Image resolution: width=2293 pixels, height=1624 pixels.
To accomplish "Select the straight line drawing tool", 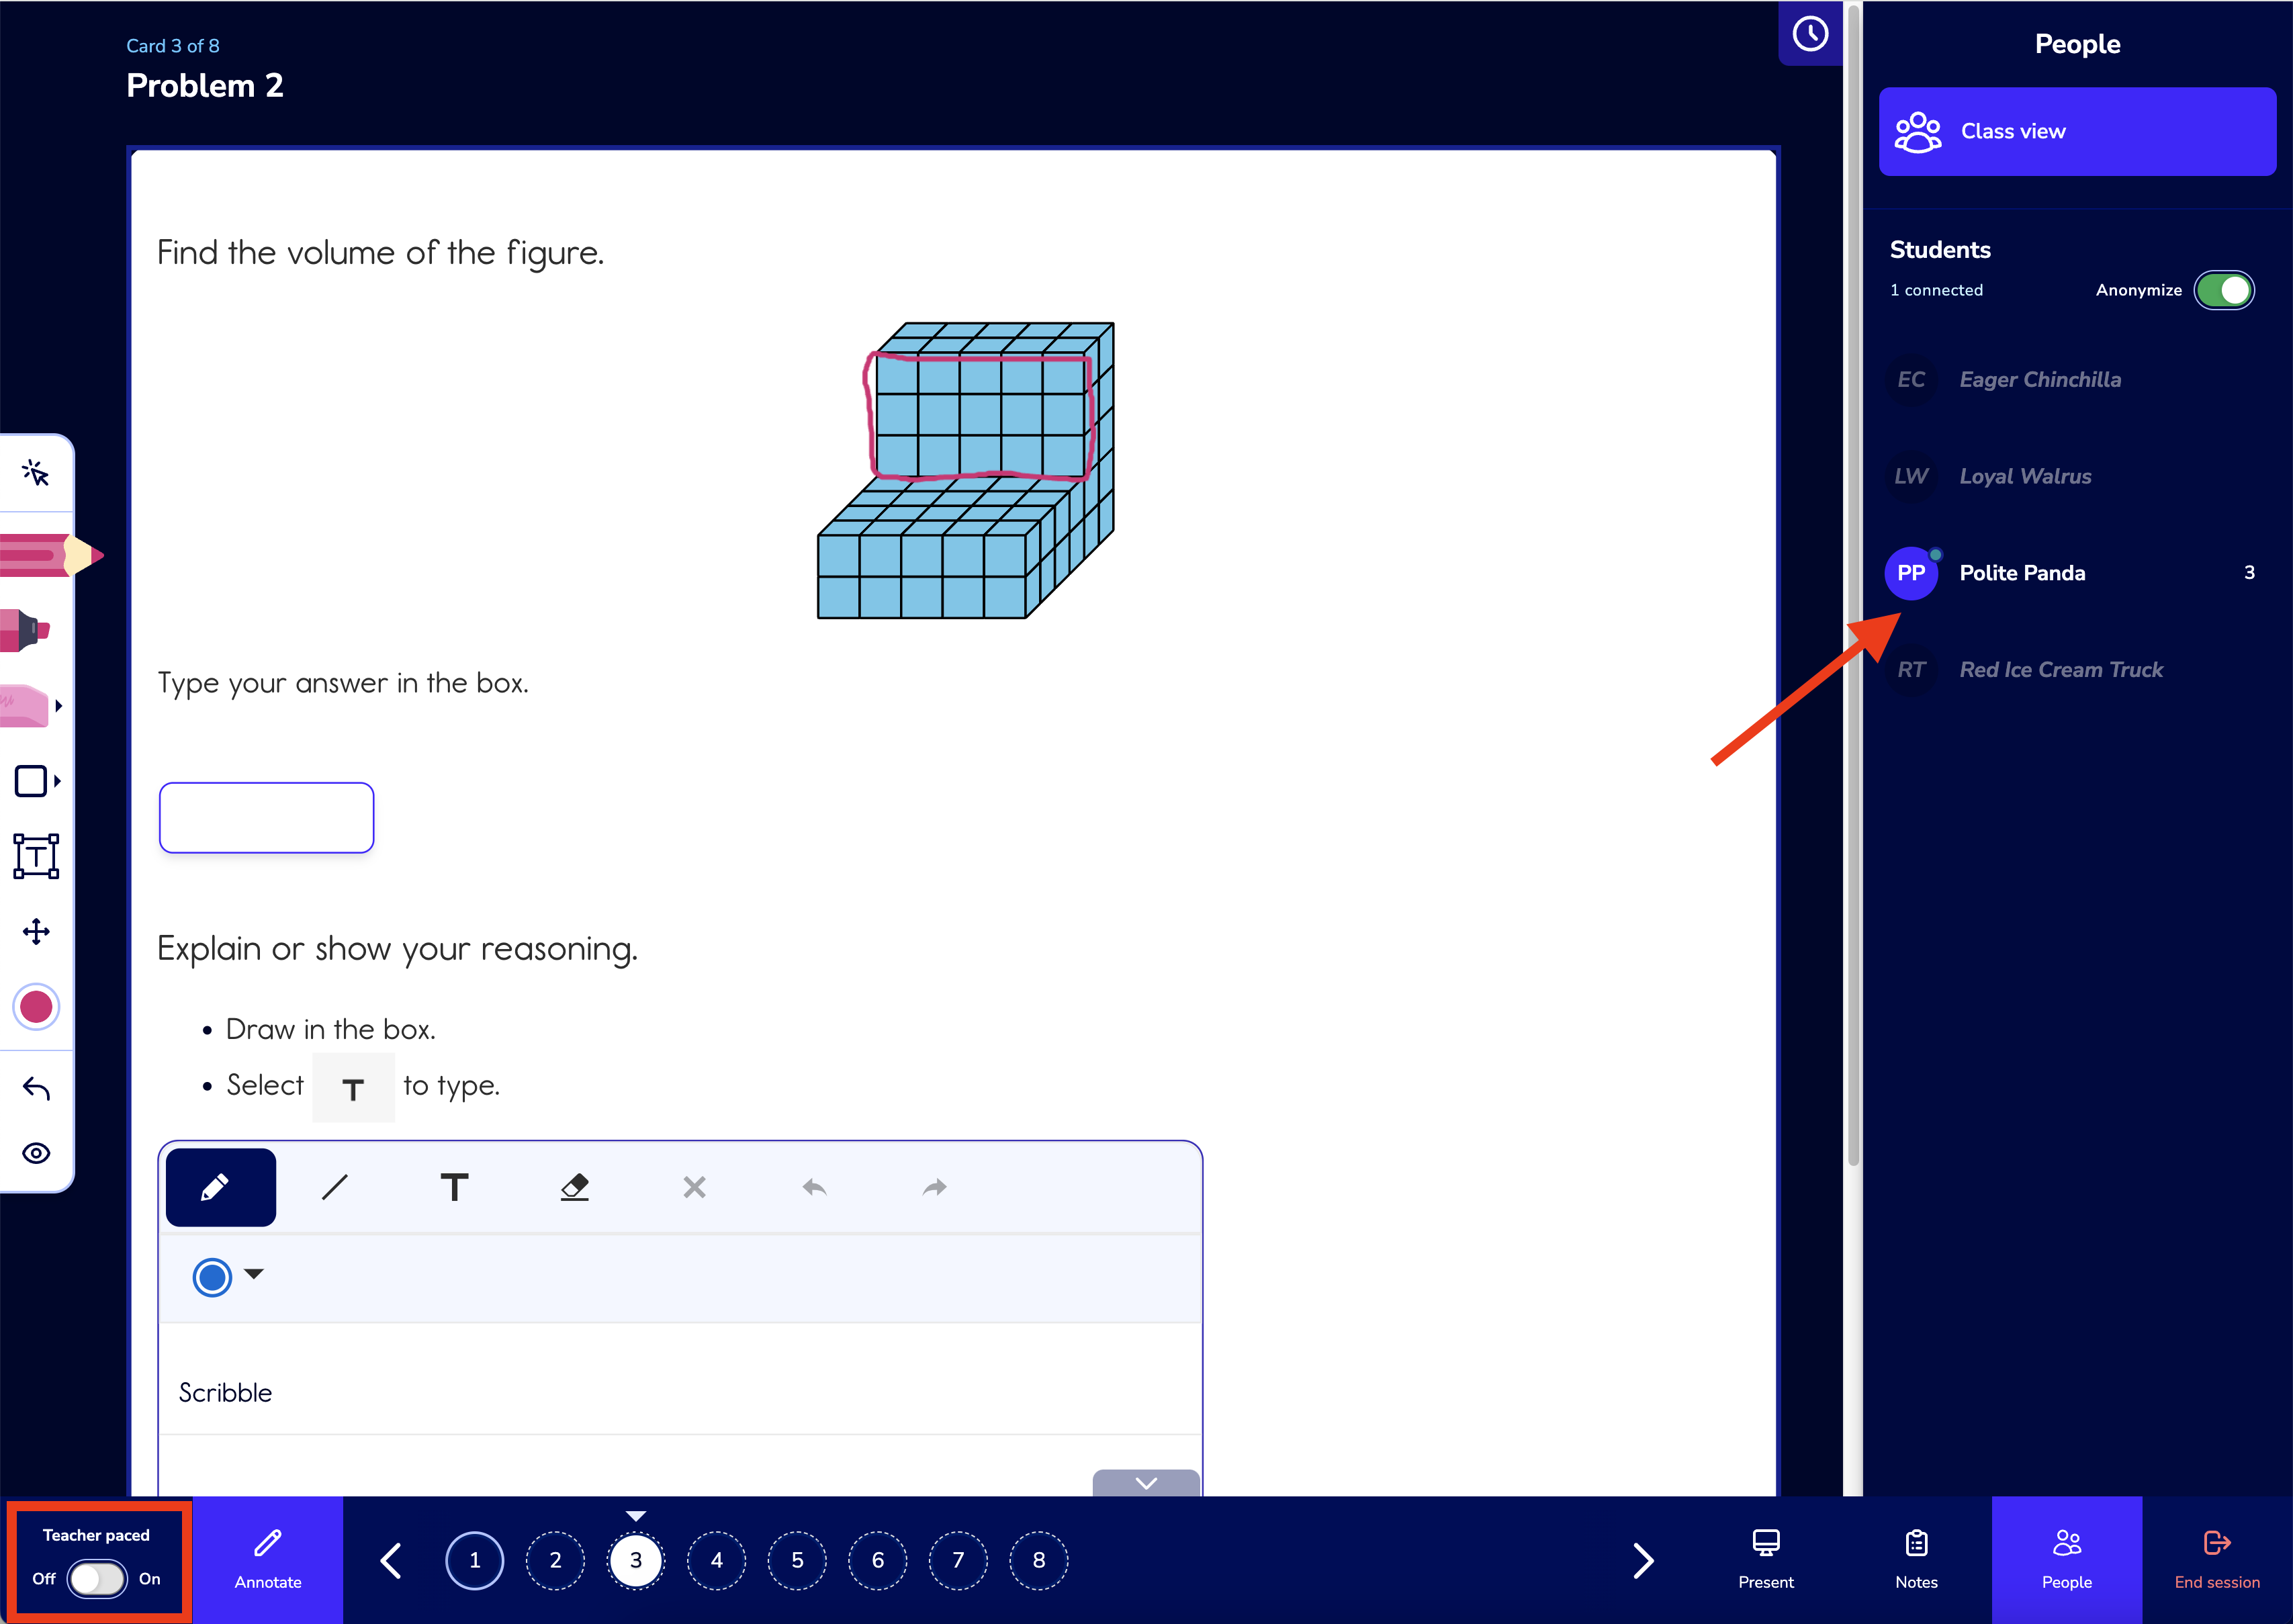I will point(335,1187).
